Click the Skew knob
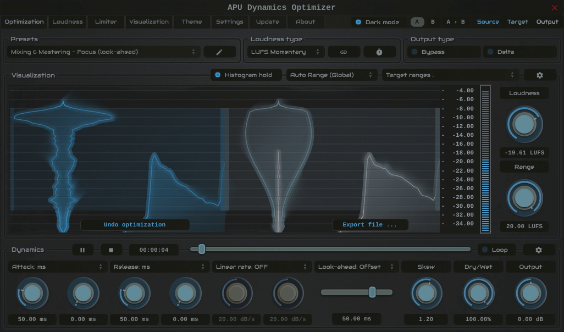 point(426,294)
